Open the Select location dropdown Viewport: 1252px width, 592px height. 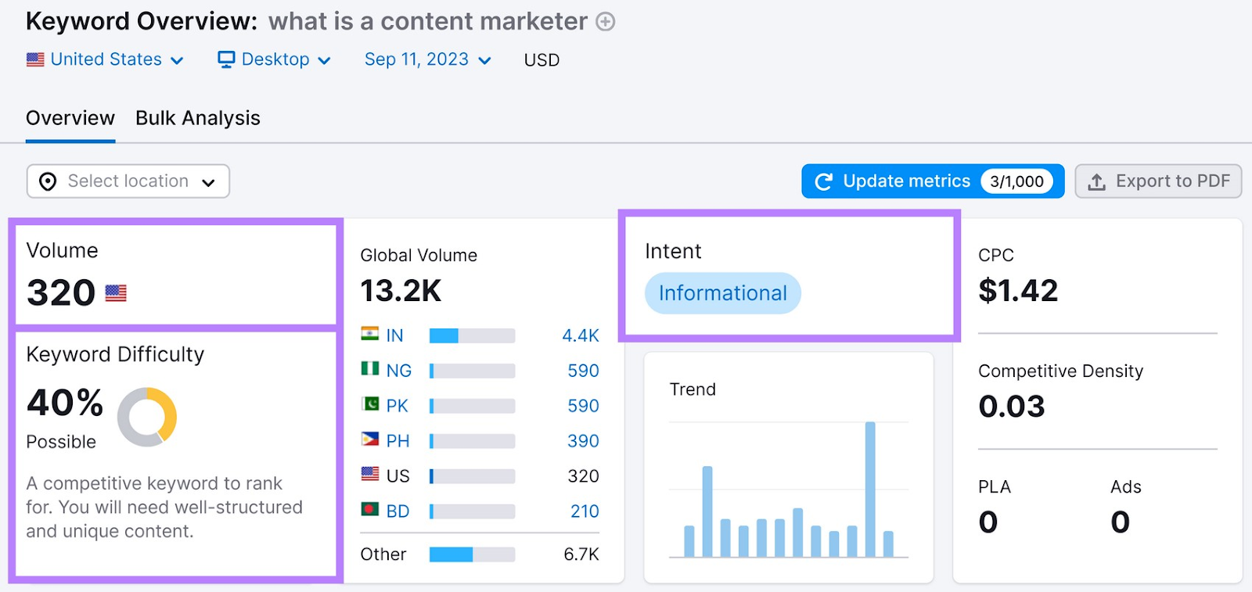pyautogui.click(x=127, y=181)
